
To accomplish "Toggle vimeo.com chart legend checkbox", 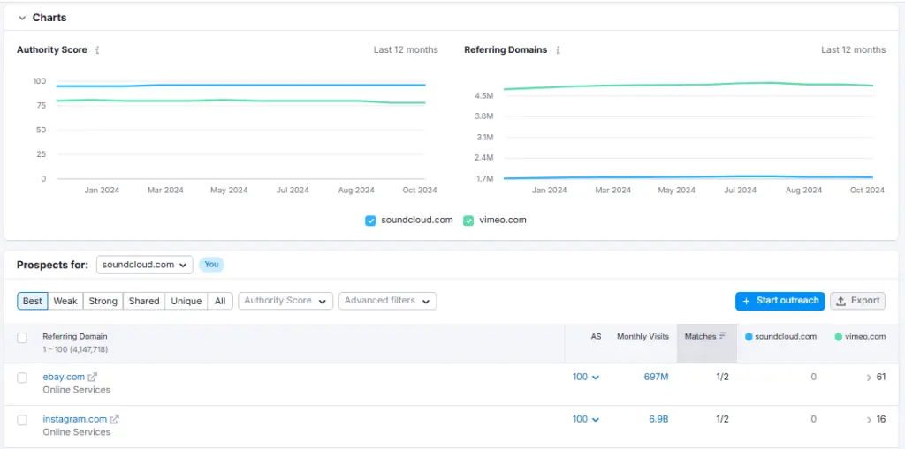I will [x=469, y=221].
